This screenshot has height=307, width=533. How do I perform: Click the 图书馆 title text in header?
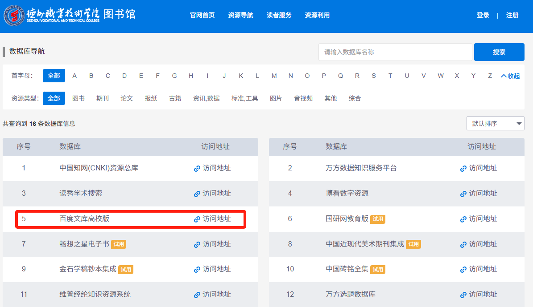[120, 14]
